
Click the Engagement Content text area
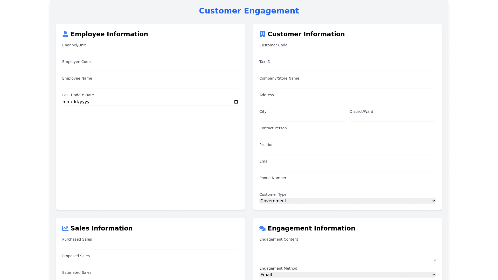coord(347,252)
